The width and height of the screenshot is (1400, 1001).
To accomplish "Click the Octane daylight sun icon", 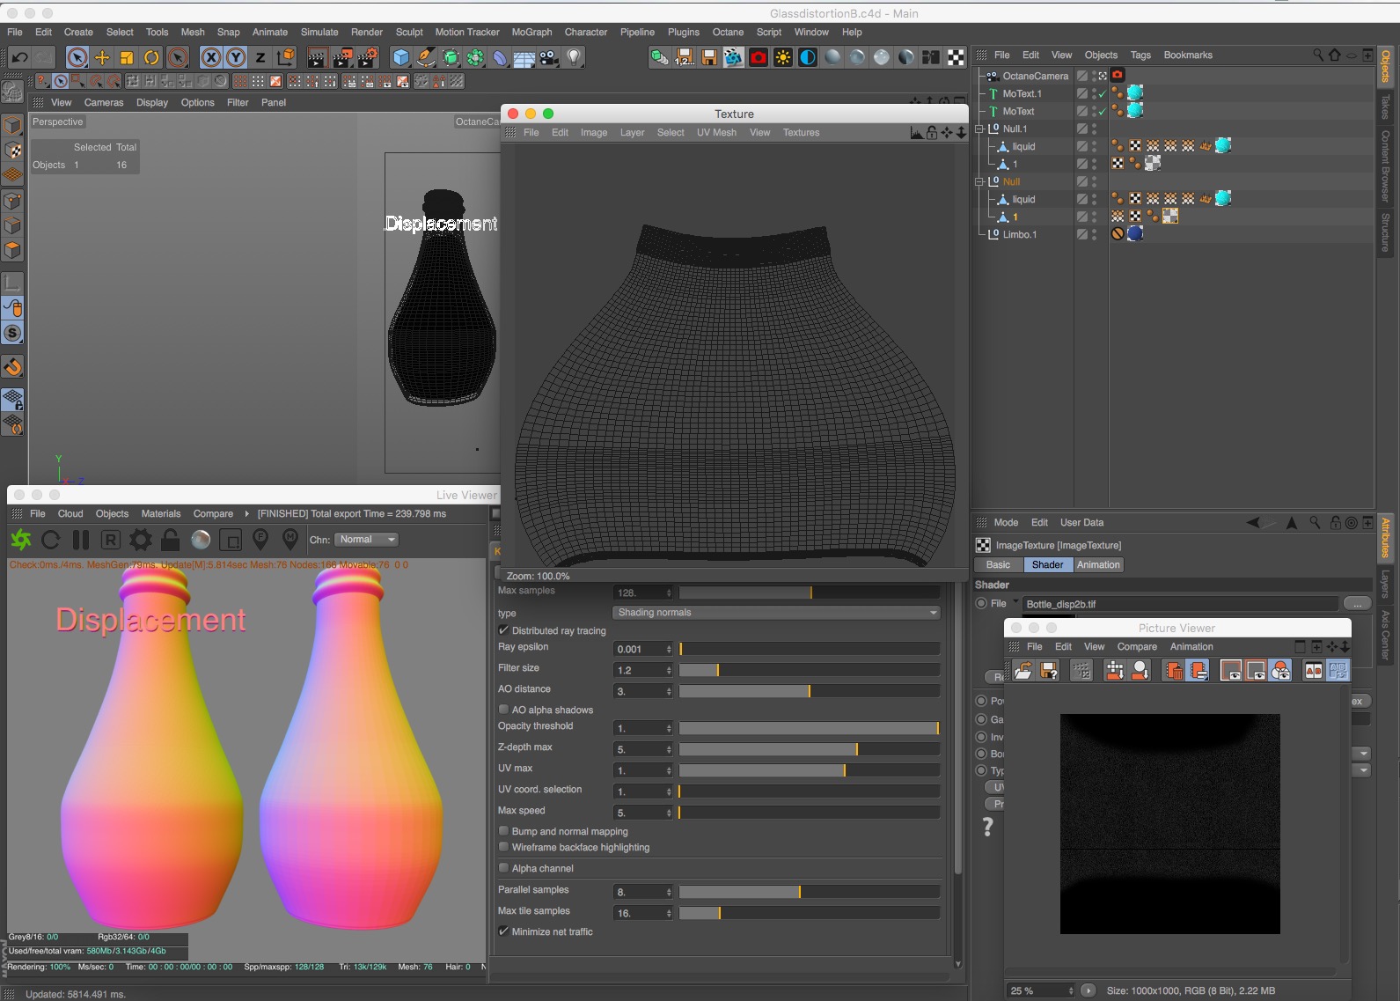I will pos(782,58).
